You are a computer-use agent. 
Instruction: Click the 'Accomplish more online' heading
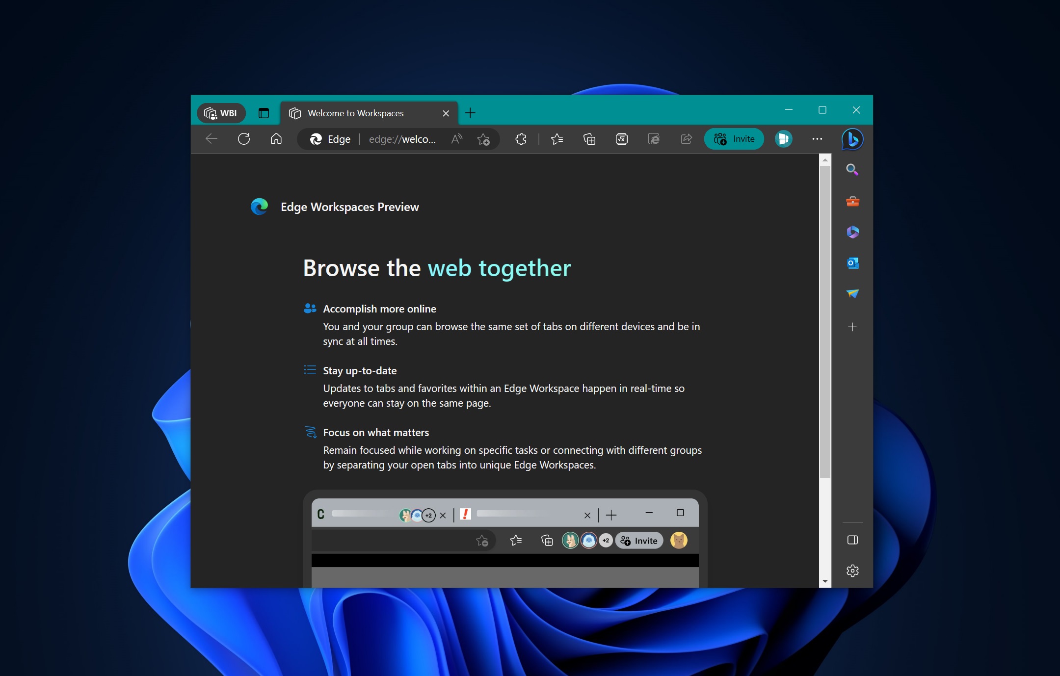pos(379,309)
